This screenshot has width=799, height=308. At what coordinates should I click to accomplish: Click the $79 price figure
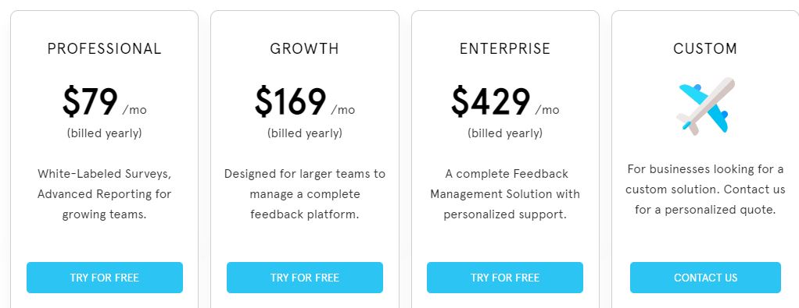click(x=90, y=102)
